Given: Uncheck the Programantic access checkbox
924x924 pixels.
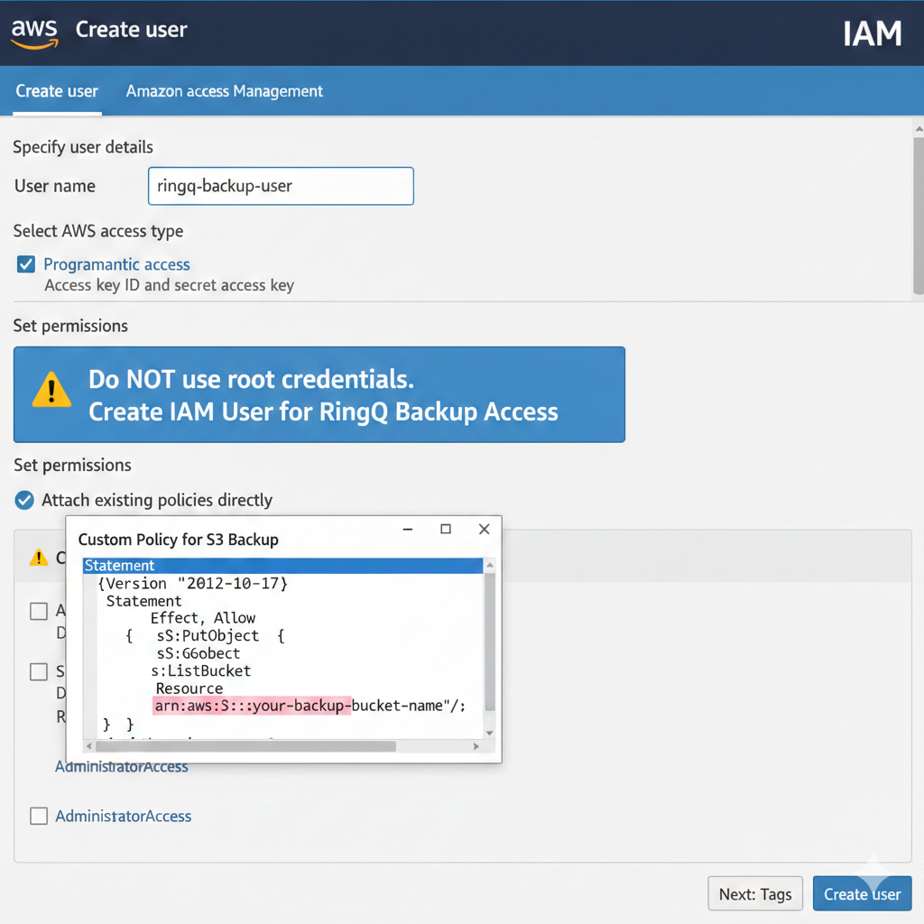Looking at the screenshot, I should tap(25, 263).
